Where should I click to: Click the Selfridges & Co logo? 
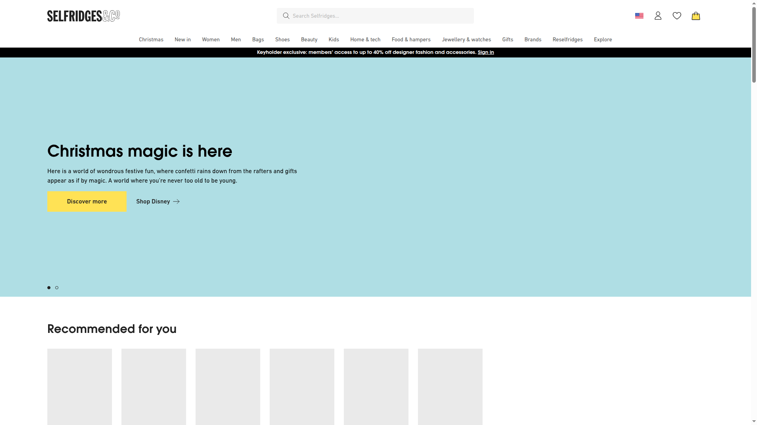coord(83,16)
